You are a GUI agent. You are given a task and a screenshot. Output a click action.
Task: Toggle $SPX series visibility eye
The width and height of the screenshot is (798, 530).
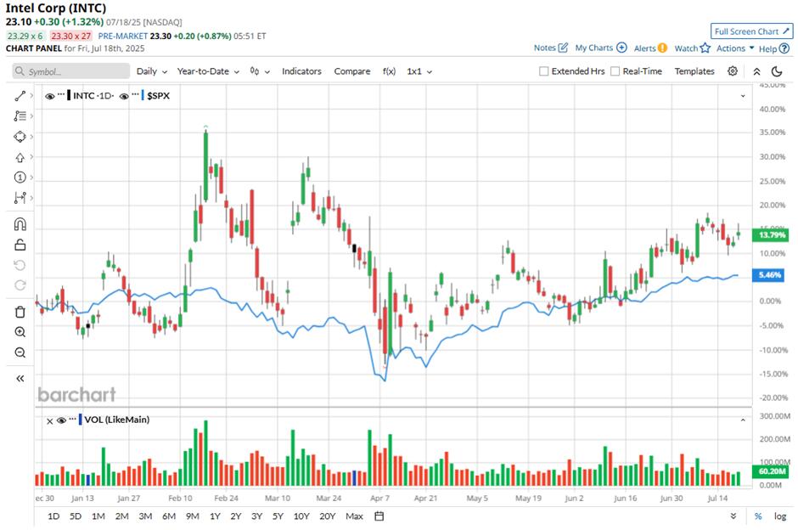124,96
